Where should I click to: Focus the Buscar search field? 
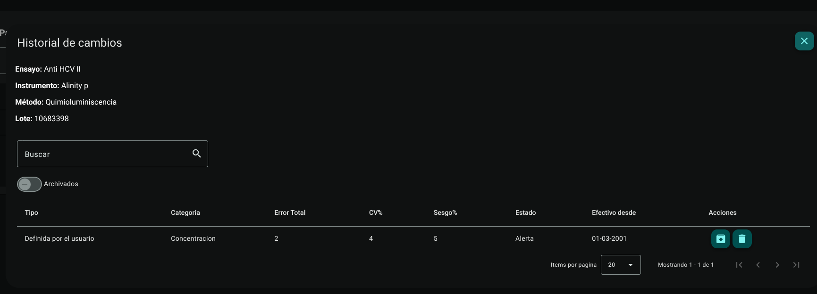point(112,154)
